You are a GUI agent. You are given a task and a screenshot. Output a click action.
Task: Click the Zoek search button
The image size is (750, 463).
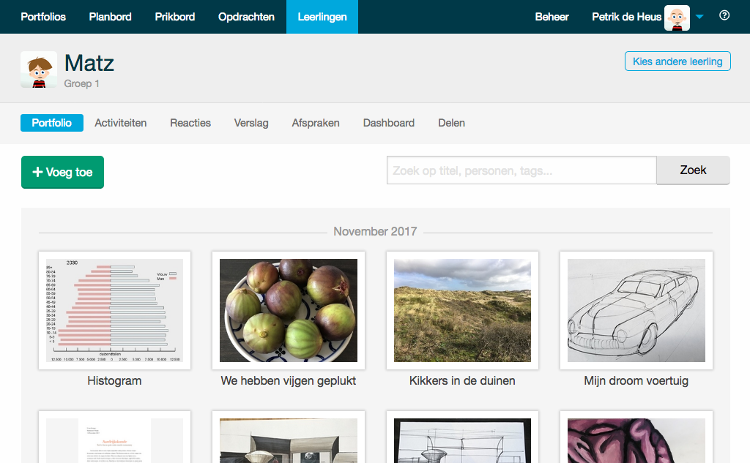pos(693,170)
